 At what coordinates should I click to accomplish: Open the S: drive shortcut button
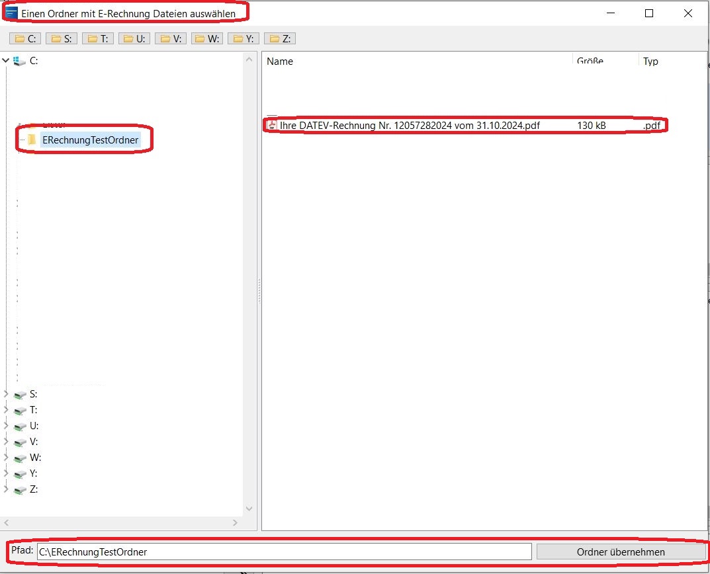[x=63, y=39]
